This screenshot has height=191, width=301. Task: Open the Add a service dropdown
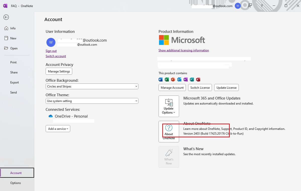58,129
